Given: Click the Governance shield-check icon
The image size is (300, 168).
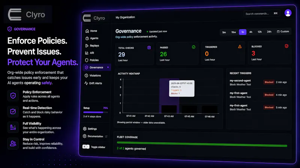Looking at the screenshot, I should (x=87, y=68).
